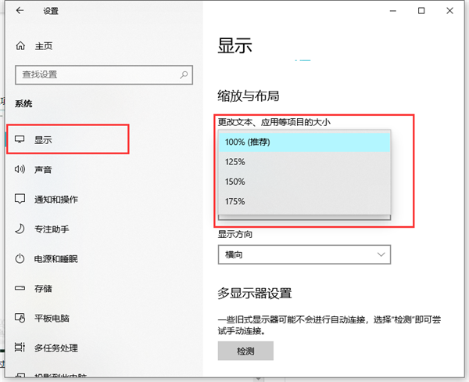
Task: Open the 存储 storage icon
Action: pyautogui.click(x=20, y=289)
